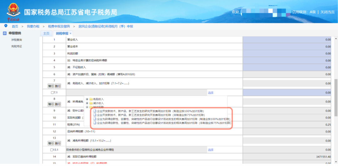Open 涉税查询 in the sidebar
This screenshot has width=338, height=166.
click(x=17, y=40)
